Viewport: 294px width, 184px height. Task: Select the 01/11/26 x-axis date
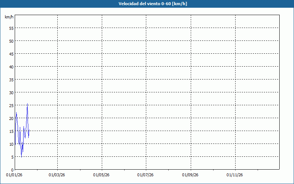point(234,175)
